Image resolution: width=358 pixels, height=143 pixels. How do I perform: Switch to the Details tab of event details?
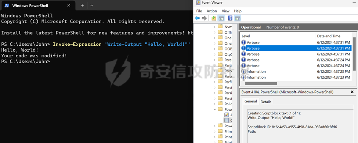pyautogui.click(x=266, y=102)
